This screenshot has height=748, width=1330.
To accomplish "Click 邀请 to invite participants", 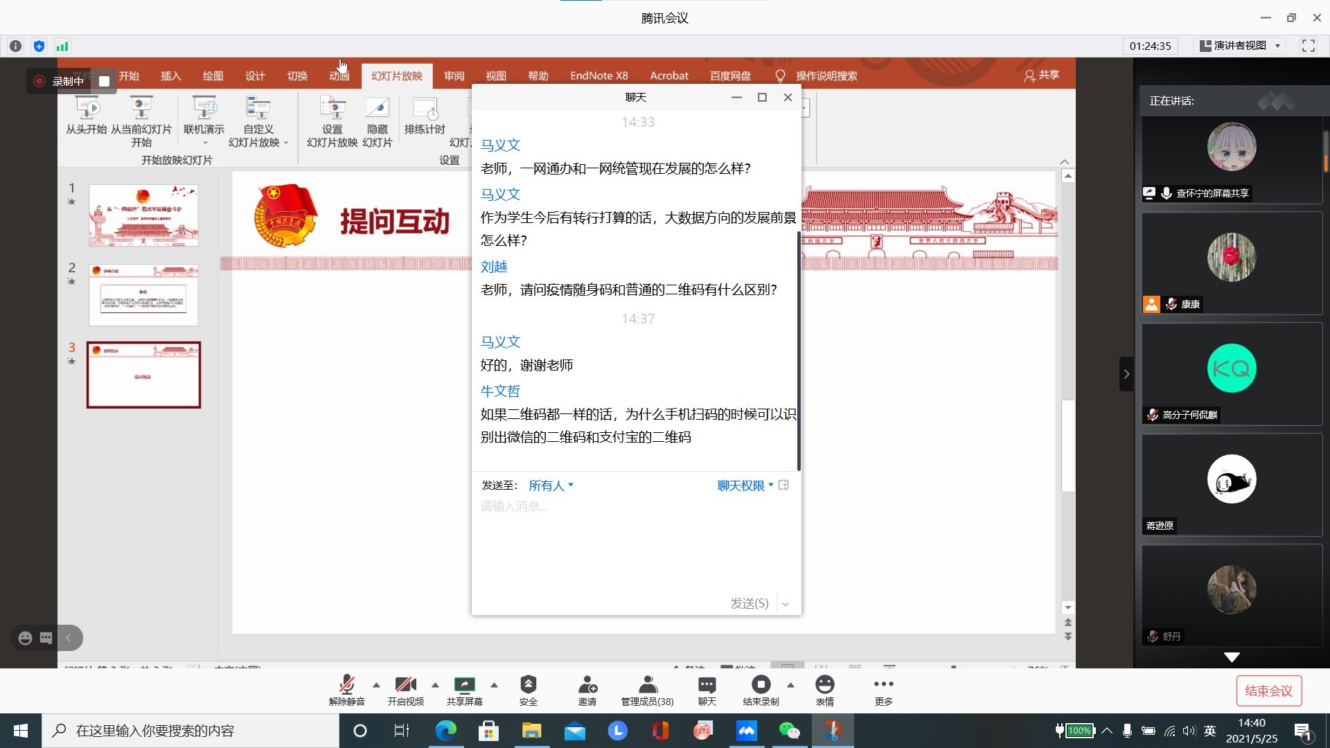I will pos(587,691).
